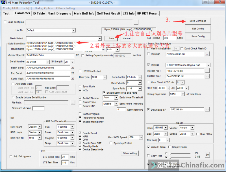Click the End Serial input field

tap(48, 73)
